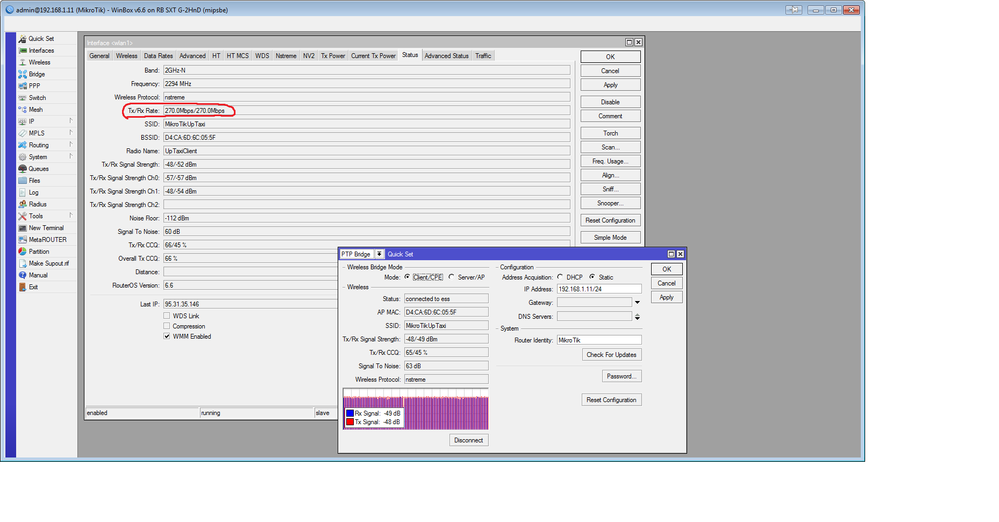Click the DNS Servers up-down arrows
Viewport: 999px width, 522px height.
(637, 317)
